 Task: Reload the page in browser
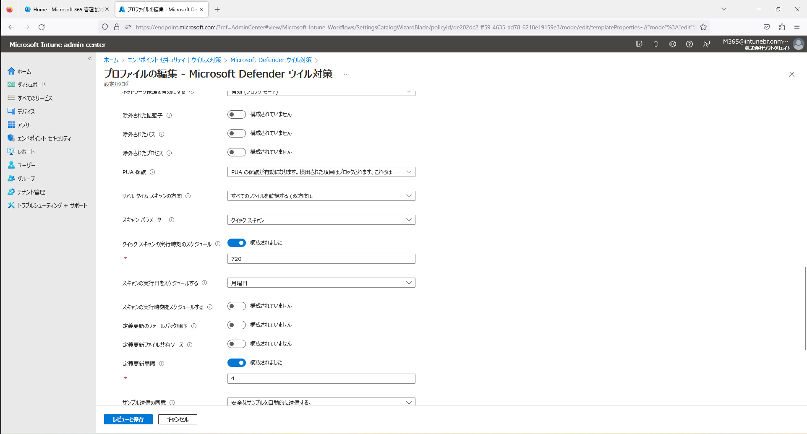point(42,27)
